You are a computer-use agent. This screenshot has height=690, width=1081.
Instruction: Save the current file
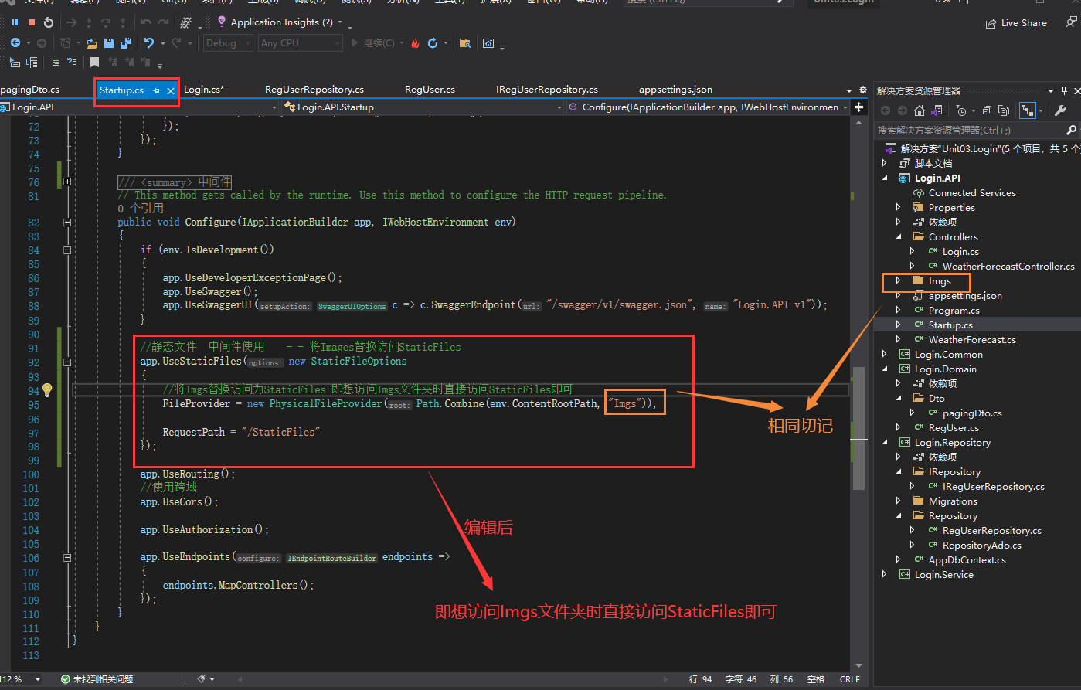coord(109,43)
